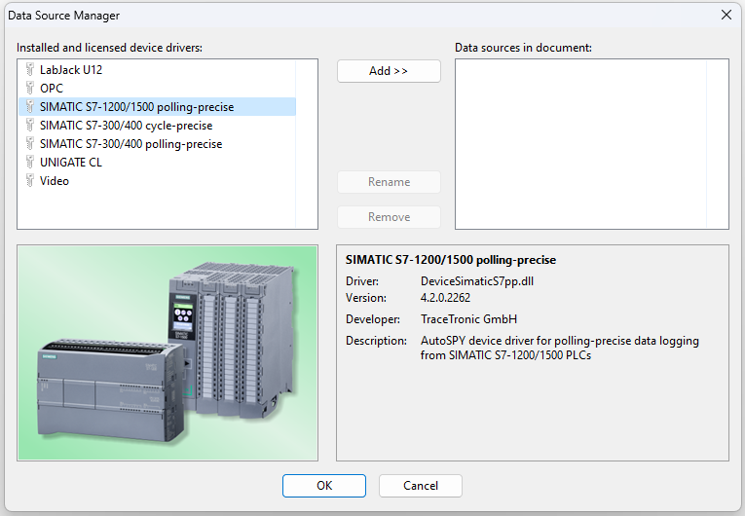
Task: Click the SIMATIC PLC product image
Action: (x=168, y=352)
